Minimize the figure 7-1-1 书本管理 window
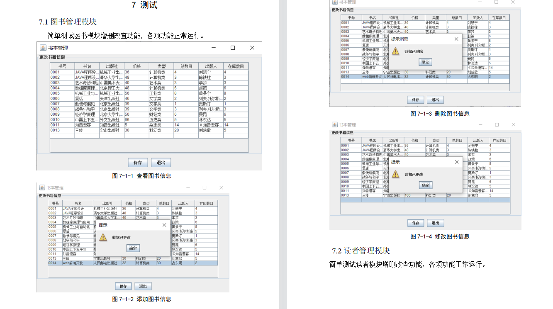 pos(214,48)
